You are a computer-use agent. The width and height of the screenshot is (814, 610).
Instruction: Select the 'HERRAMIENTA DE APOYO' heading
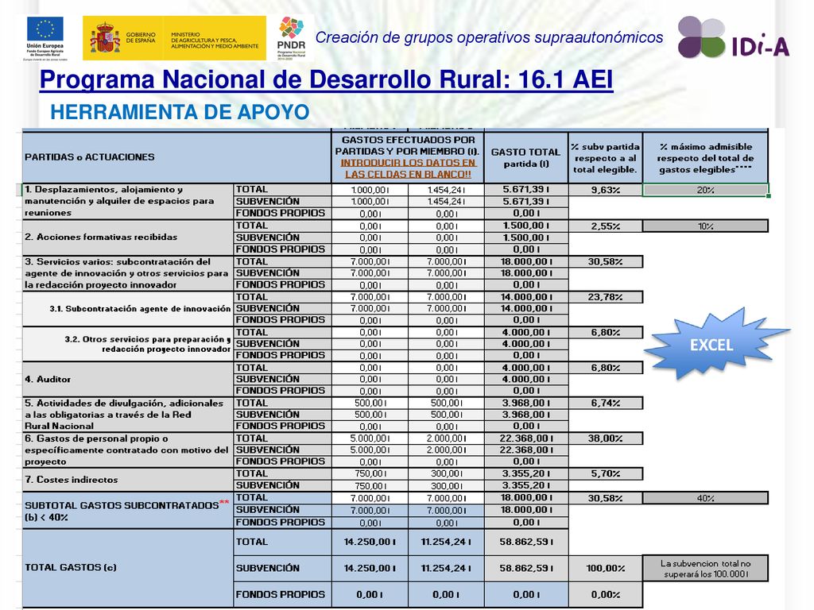click(x=180, y=112)
